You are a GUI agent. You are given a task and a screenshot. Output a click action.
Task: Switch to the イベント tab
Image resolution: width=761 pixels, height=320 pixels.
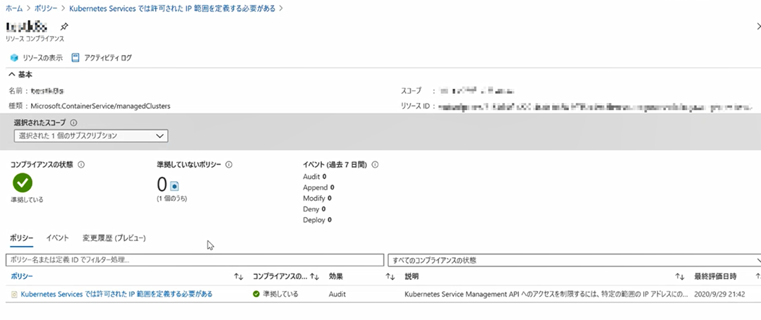(x=57, y=238)
